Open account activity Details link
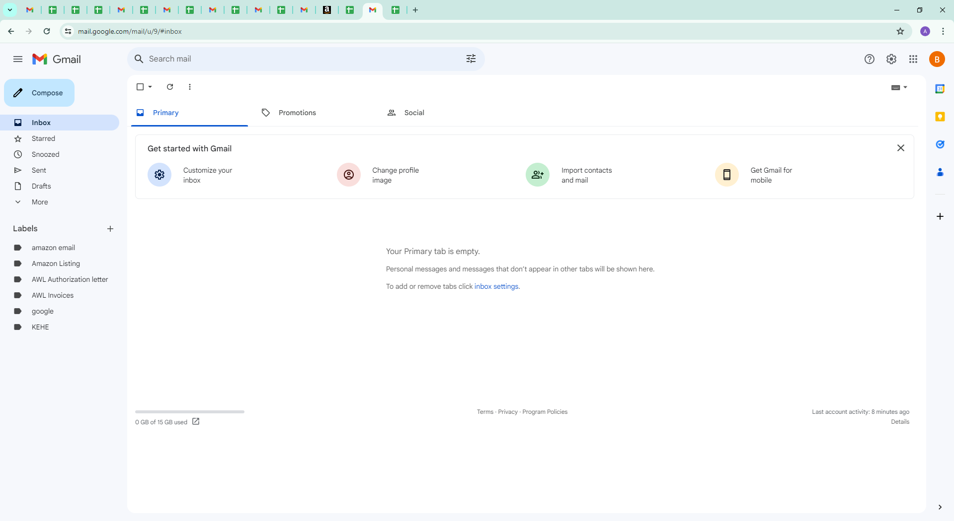 click(900, 422)
